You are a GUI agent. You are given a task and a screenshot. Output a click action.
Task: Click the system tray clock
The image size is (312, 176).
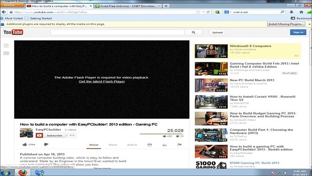coord(300,173)
